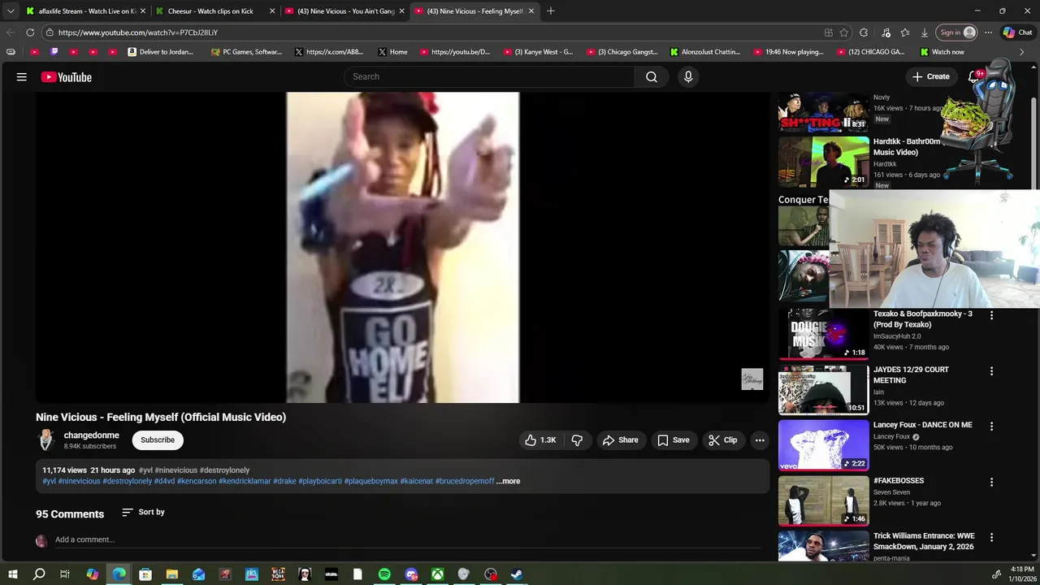Image resolution: width=1040 pixels, height=585 pixels.
Task: Switch to Nine Vicious You Ain't Gang tab
Action: click(x=345, y=11)
